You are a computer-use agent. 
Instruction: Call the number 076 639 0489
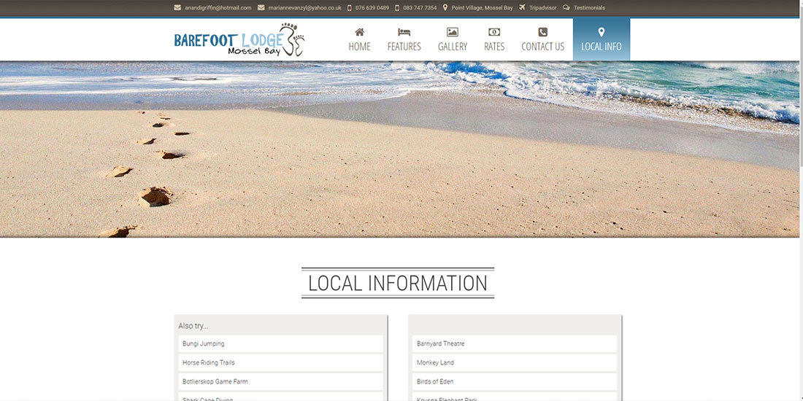click(372, 8)
